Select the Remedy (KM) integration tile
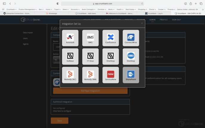The height and width of the screenshot is (128, 205). pyautogui.click(x=90, y=75)
